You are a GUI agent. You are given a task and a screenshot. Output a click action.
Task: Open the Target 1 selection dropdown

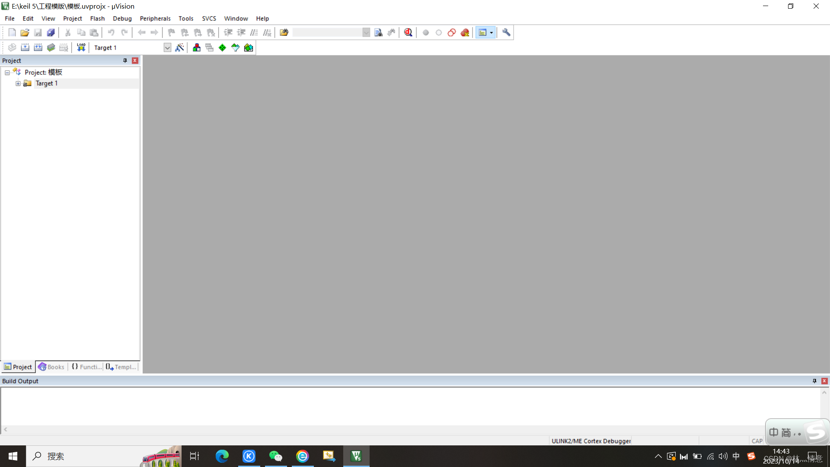(x=167, y=48)
